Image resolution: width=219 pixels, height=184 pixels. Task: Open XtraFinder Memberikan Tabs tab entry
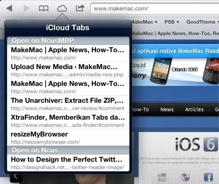[x=68, y=121]
